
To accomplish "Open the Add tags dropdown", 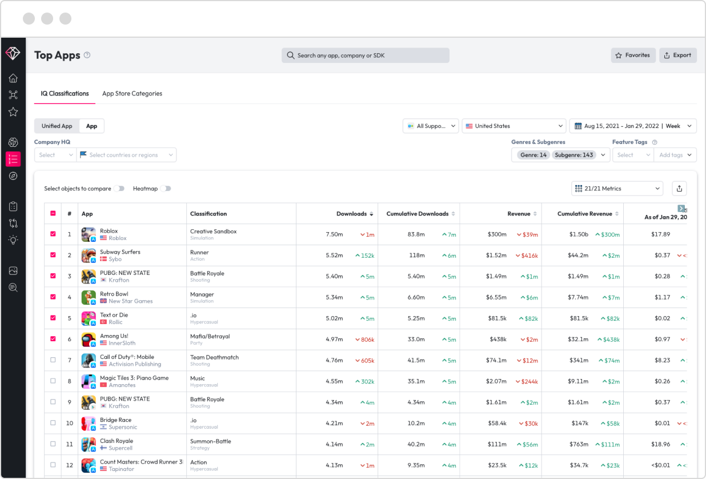I will click(675, 155).
